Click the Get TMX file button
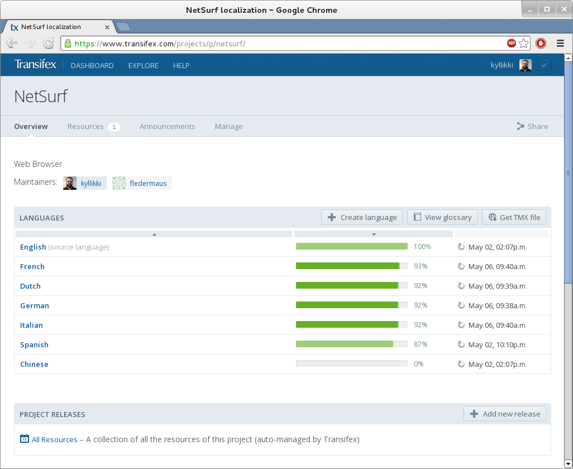 point(514,217)
